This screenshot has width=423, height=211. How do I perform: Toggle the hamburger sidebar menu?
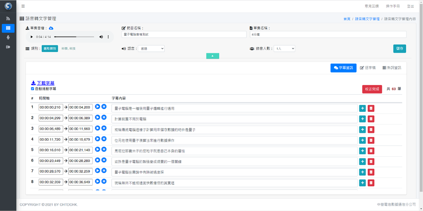[23, 6]
